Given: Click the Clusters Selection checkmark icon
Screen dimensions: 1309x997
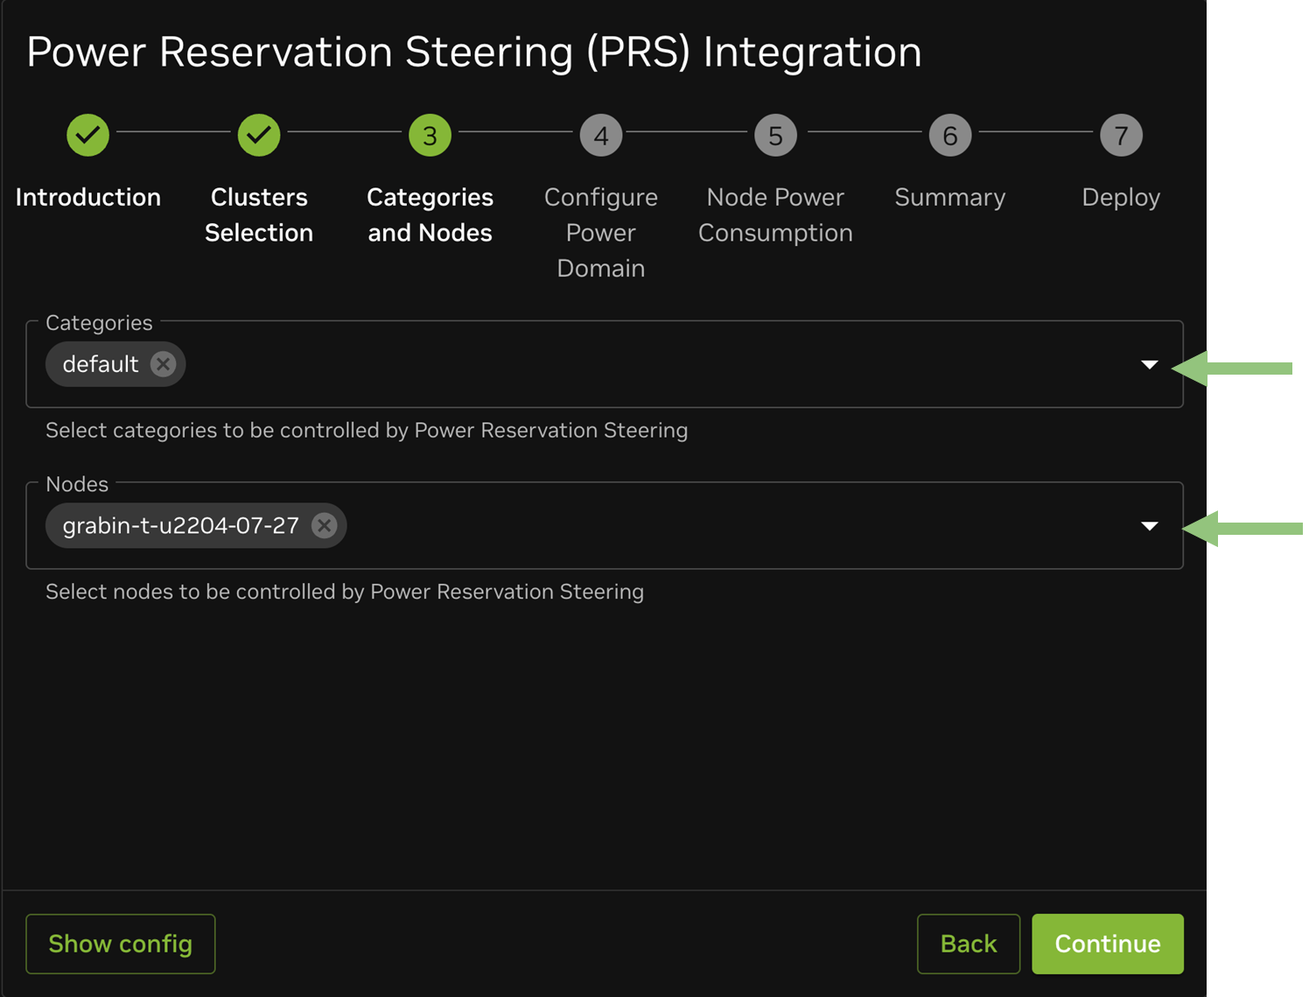Looking at the screenshot, I should click(x=259, y=136).
